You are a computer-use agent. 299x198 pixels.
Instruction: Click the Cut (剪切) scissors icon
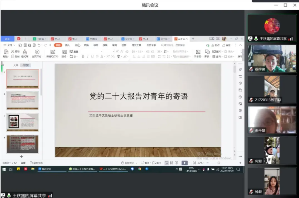pos(13,51)
